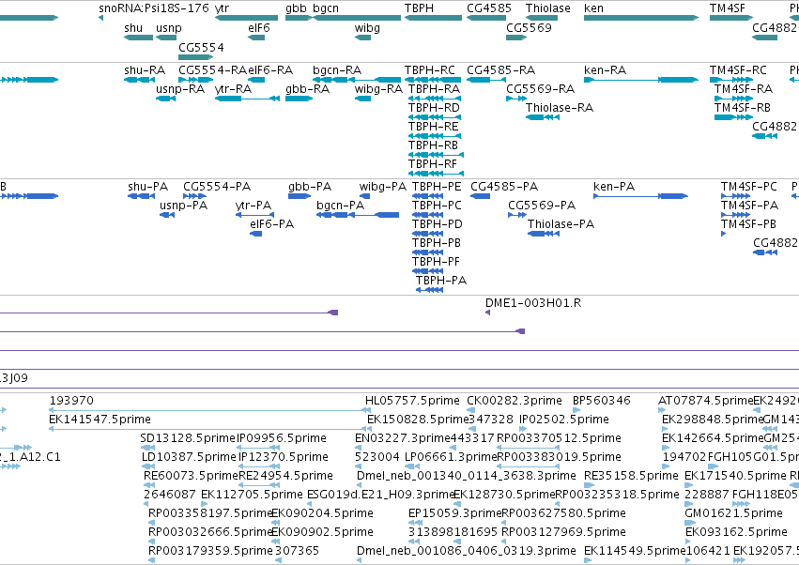
Task: Select the TBPH-RC transcript
Action: click(x=433, y=80)
